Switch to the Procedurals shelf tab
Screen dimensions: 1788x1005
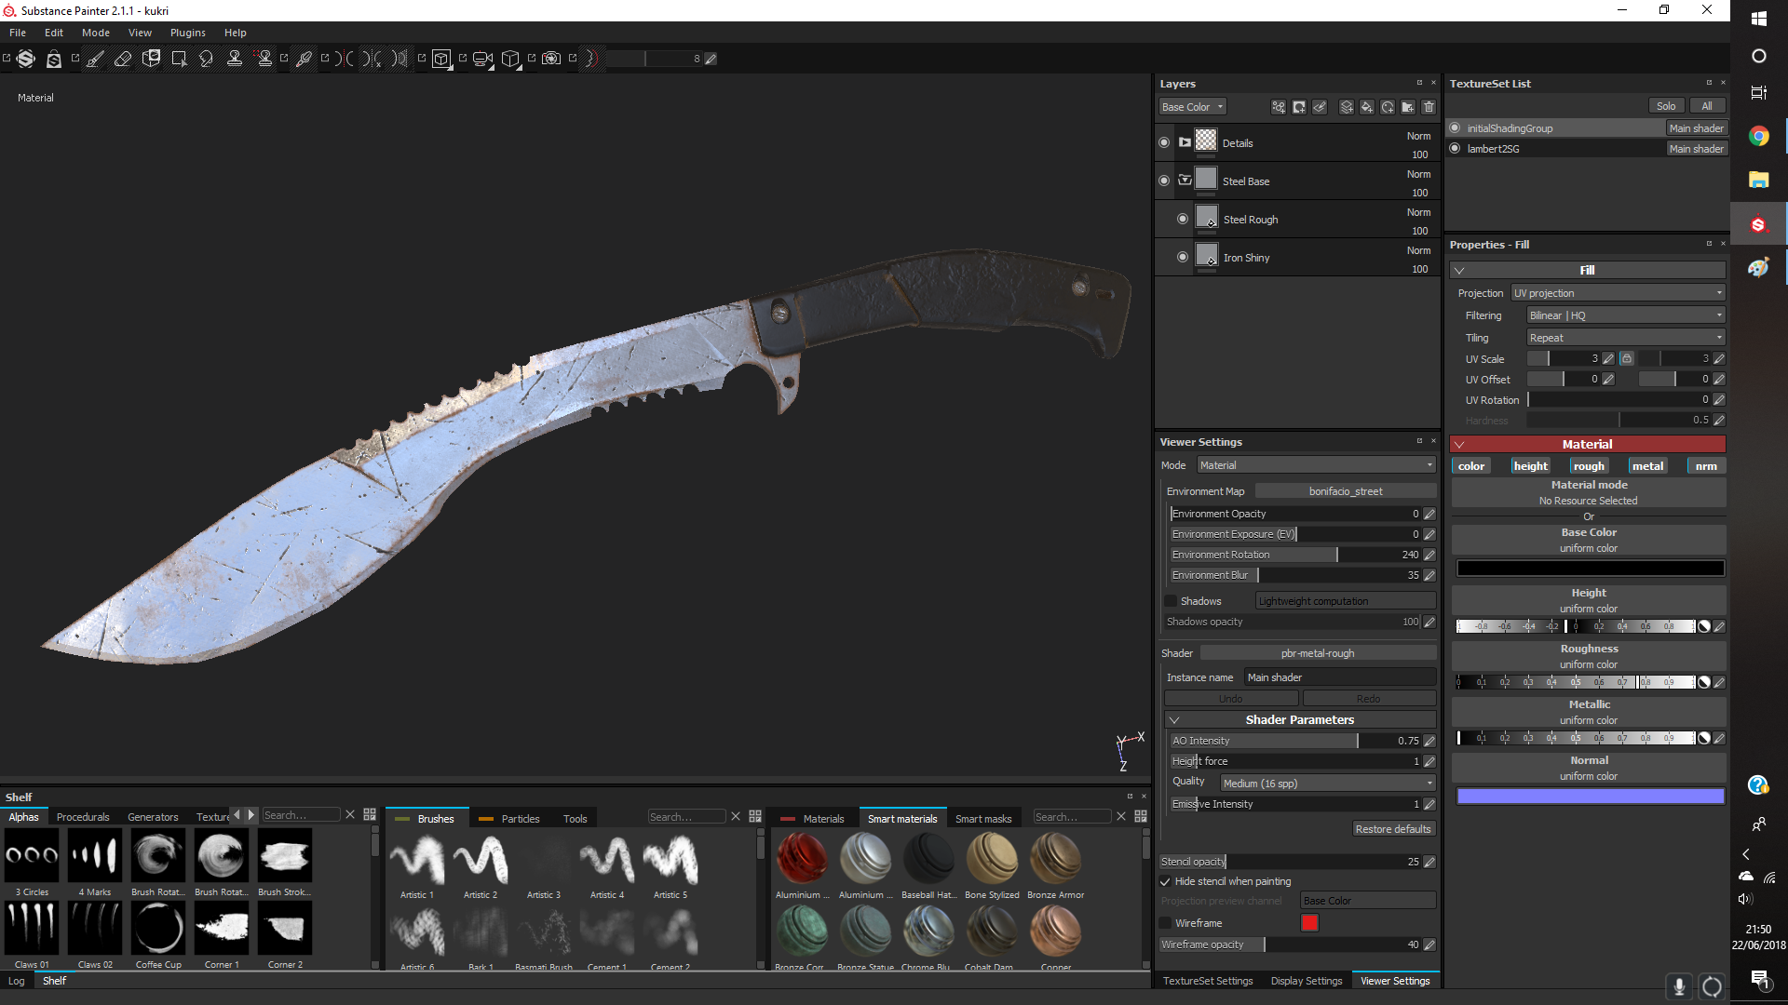click(x=83, y=817)
